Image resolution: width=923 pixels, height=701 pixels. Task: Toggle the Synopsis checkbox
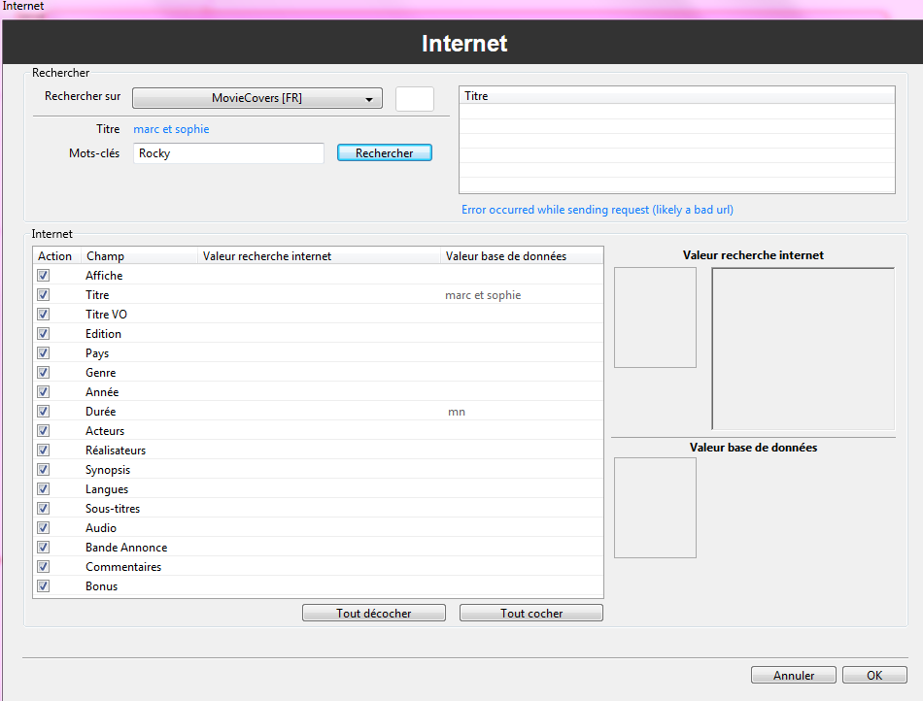click(x=43, y=470)
